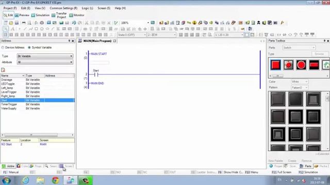Image resolution: width=330 pixels, height=185 pixels.
Task: Click the New project icon in toolbar
Action: tap(6, 23)
